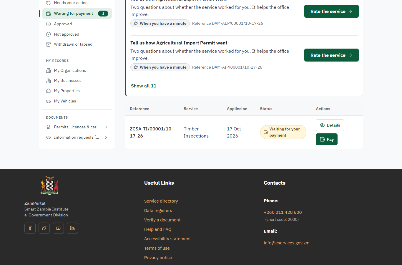Open Verify a document link
Screen dimensions: 402x265
[x=162, y=220]
